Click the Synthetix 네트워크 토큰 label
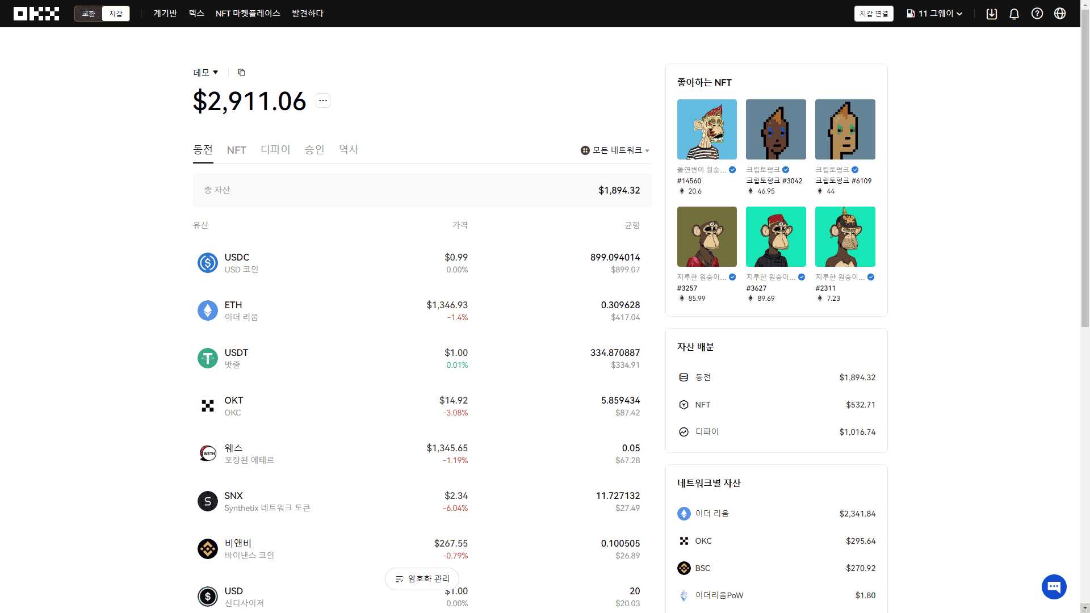 point(267,508)
